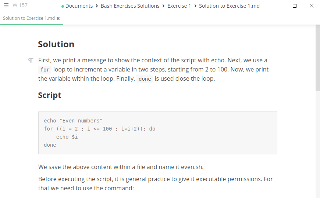Click the vertical scrollbar thumb

317,59
